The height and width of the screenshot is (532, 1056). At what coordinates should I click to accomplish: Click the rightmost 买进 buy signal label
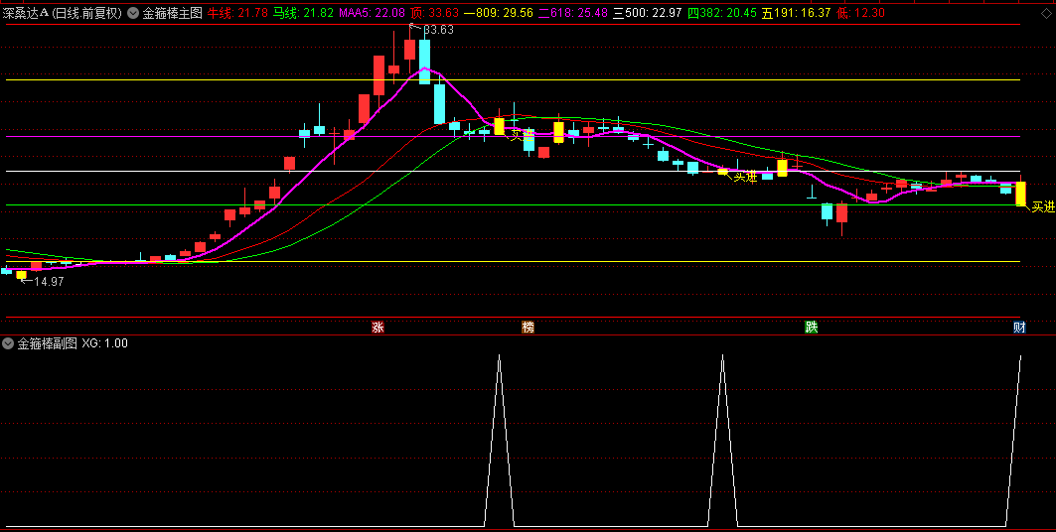(x=1042, y=207)
